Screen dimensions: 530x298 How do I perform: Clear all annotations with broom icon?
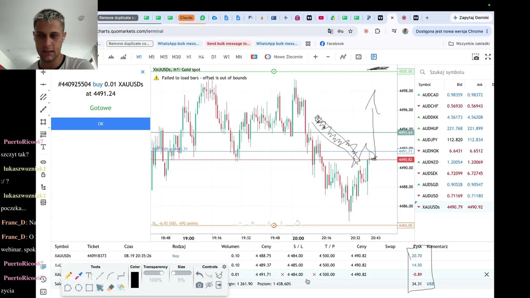click(x=219, y=275)
